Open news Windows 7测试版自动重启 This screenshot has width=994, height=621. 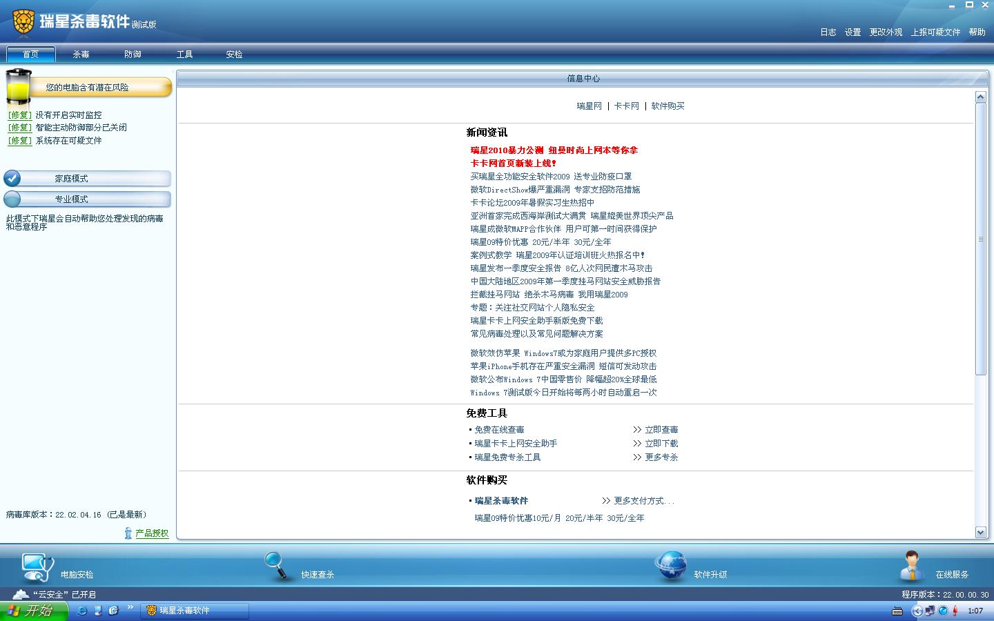[x=563, y=393]
